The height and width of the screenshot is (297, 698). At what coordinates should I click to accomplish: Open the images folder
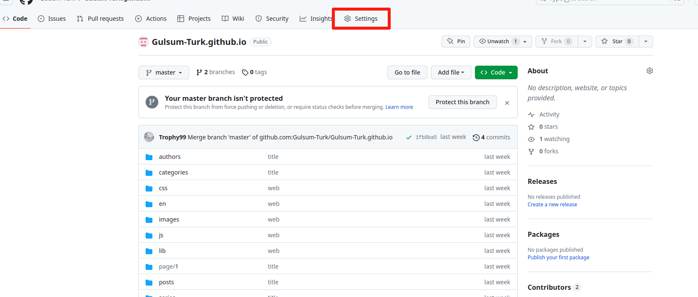click(169, 219)
